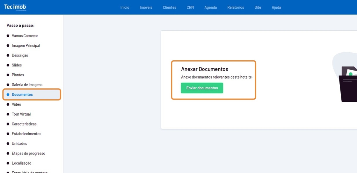Select Características in the step list

(24, 124)
